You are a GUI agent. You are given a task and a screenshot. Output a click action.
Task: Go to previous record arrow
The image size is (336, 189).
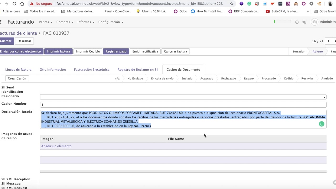point(329,41)
